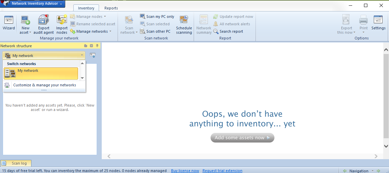
Task: Open the Network summary report
Action: click(x=204, y=24)
